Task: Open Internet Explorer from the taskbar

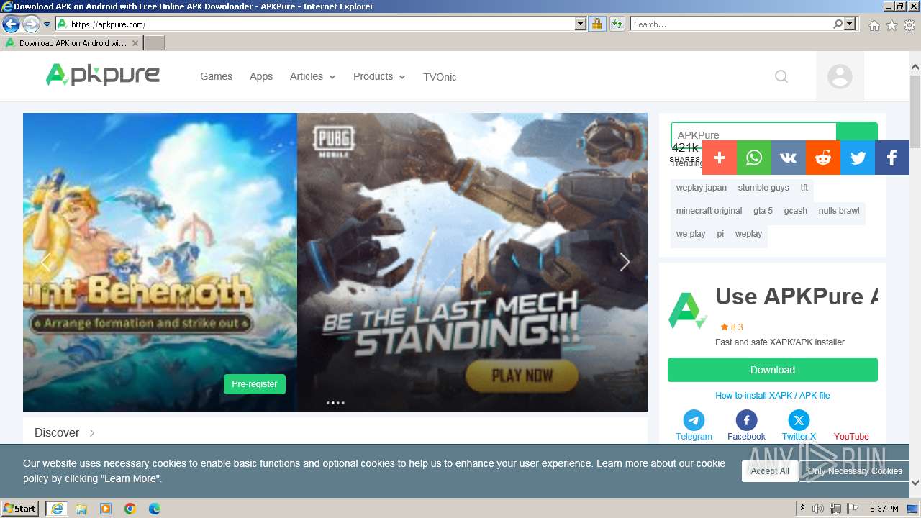Action: 57,509
